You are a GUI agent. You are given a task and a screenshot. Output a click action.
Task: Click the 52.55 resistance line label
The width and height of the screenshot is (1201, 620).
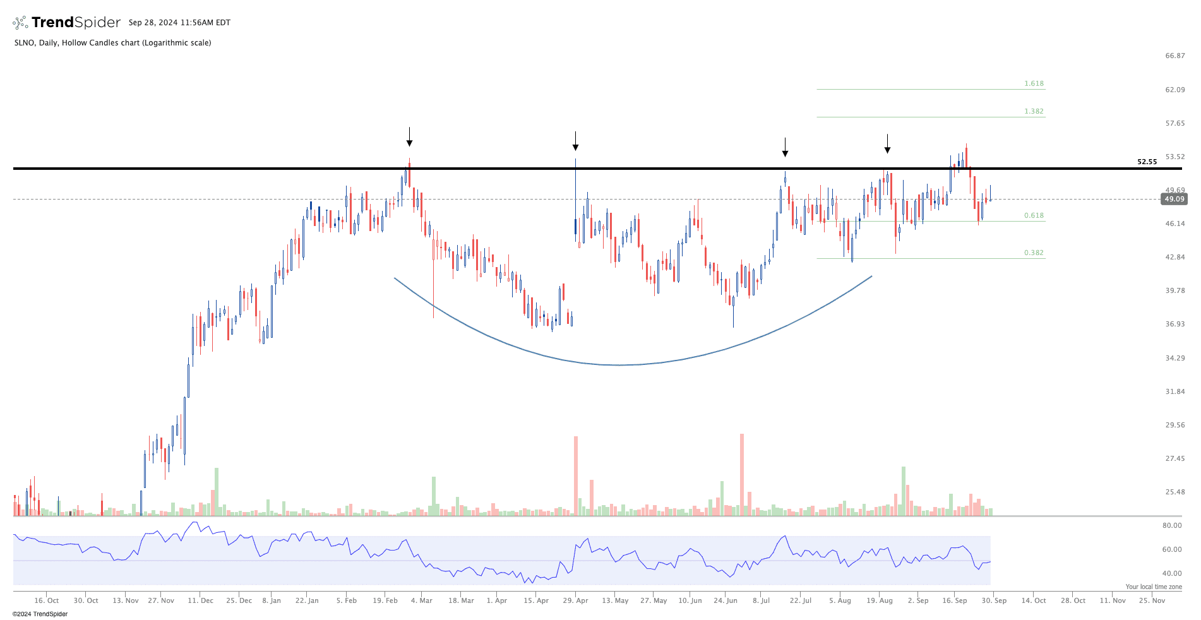(x=1147, y=162)
